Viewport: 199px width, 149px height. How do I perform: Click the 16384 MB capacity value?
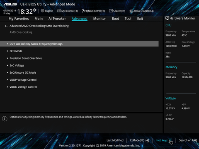187,77
